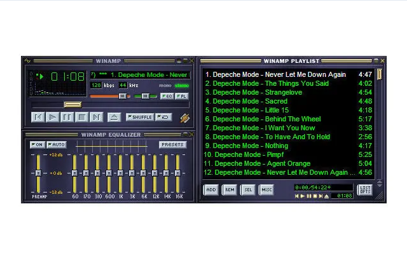This screenshot has width=407, height=258.
Task: Toggle the equalizer AUTO button
Action: (57, 145)
